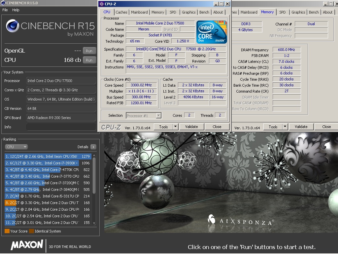Viewport: 338px width, 254px height.
Task: Click the ranking scrollbar up arrow
Action: click(94, 155)
